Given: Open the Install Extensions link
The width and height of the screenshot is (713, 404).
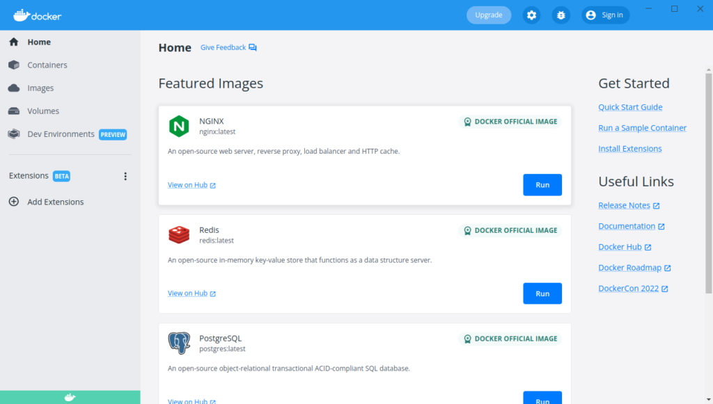Looking at the screenshot, I should [629, 149].
